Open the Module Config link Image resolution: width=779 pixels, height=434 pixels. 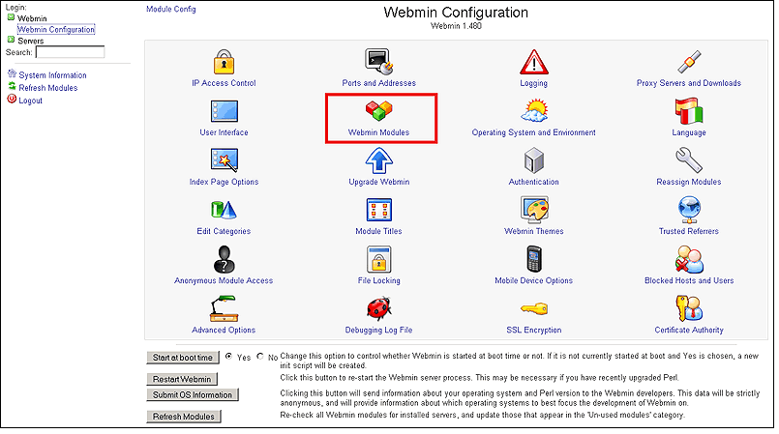171,9
